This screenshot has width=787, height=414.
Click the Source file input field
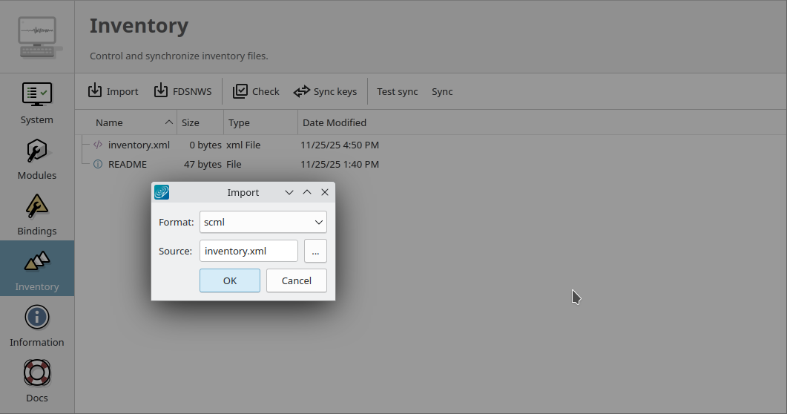(248, 251)
